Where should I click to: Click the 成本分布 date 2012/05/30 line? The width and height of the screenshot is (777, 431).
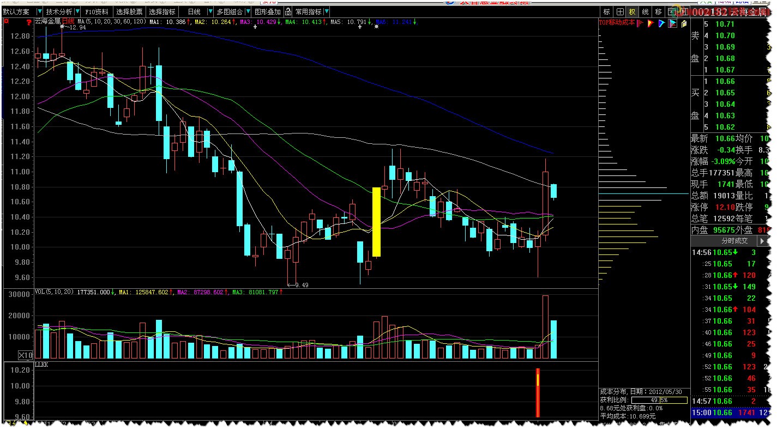[x=641, y=391]
